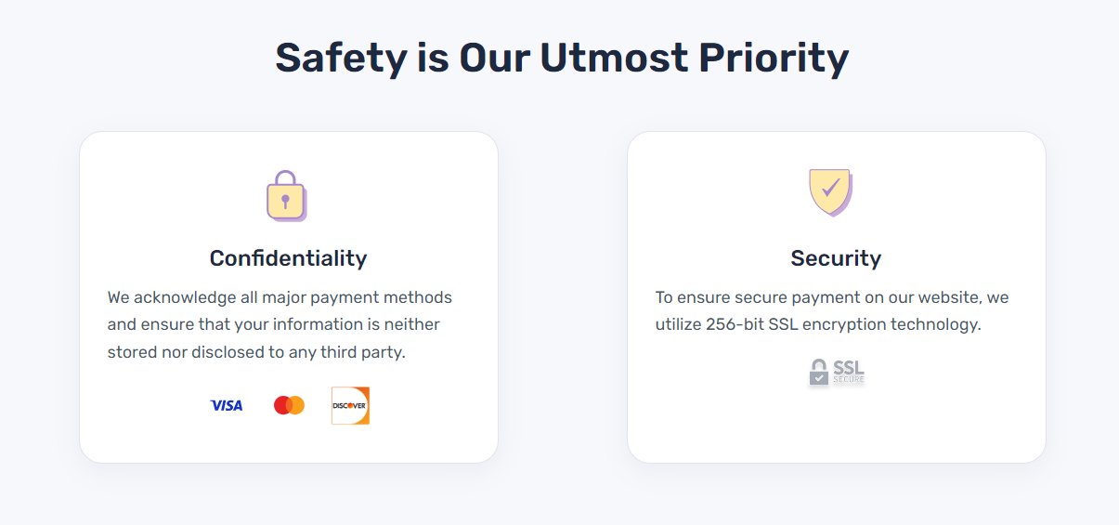Click the Confidentiality card title

(288, 257)
